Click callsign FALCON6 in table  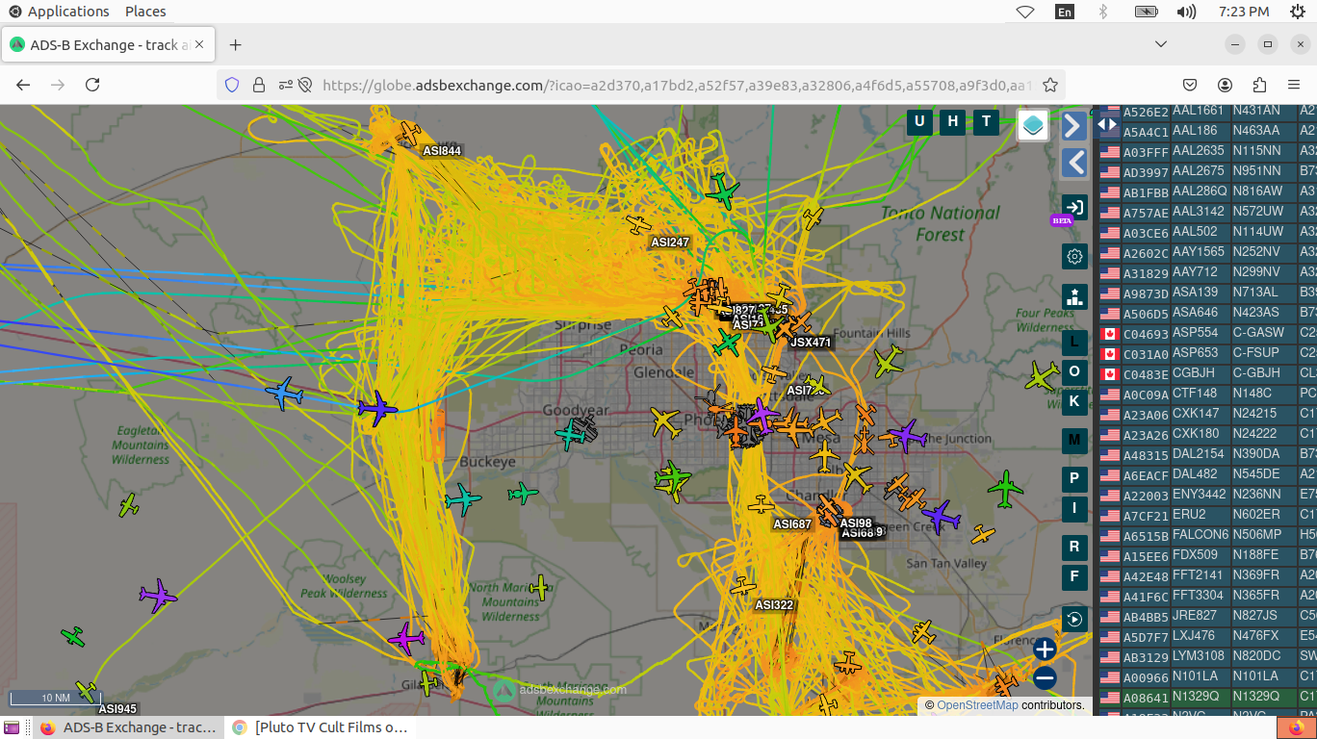point(1201,535)
